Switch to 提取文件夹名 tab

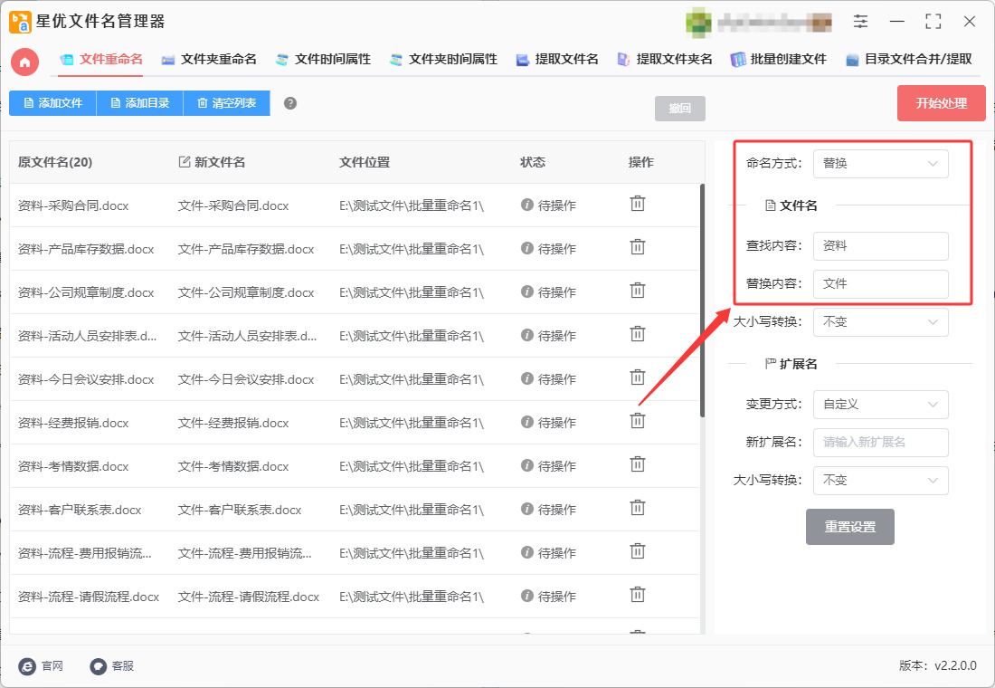[665, 60]
